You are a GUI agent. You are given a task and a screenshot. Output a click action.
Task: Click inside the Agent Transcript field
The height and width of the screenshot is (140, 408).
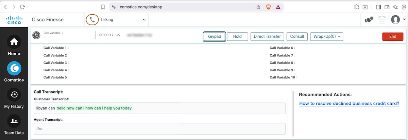point(159,129)
